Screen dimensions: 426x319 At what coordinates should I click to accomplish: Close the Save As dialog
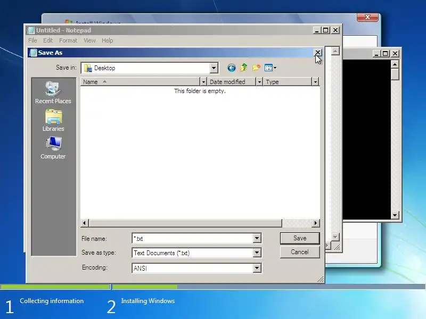click(x=317, y=52)
